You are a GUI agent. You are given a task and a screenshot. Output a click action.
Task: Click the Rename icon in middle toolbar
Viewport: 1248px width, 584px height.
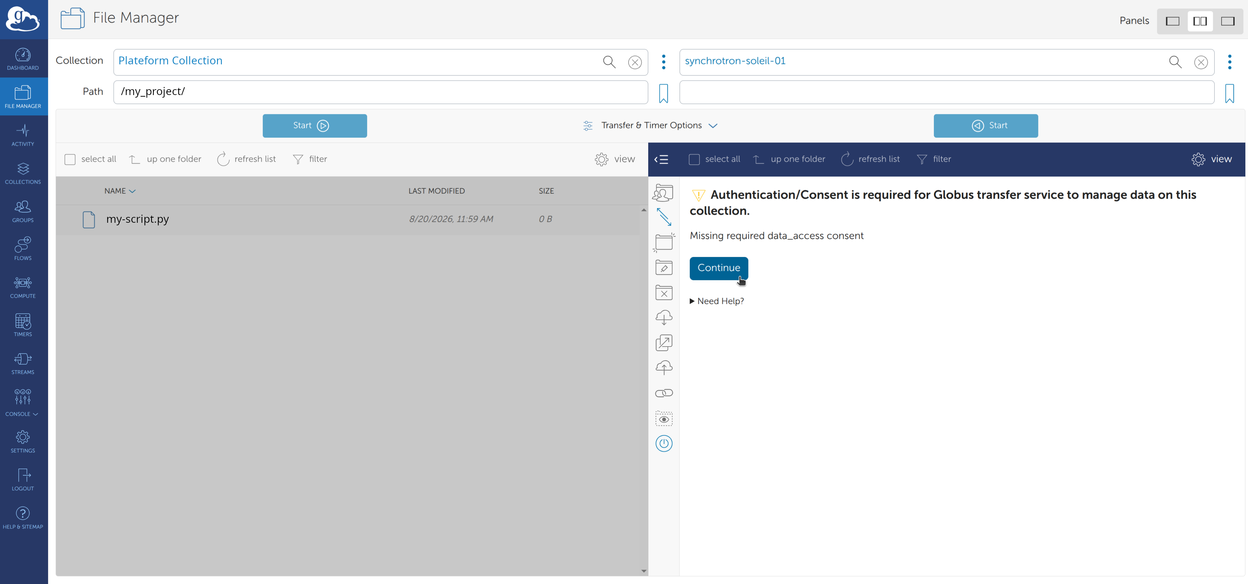click(664, 267)
